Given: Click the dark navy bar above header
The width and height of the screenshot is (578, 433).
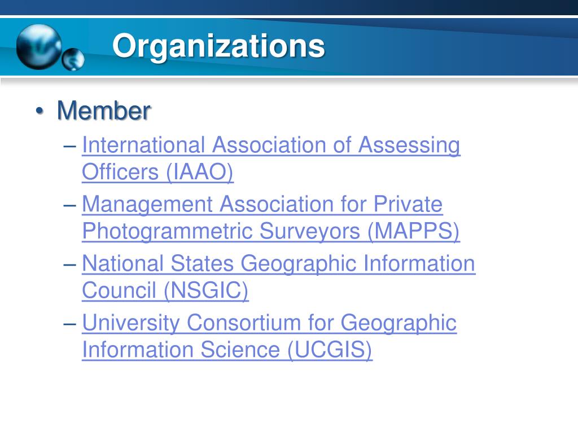Looking at the screenshot, I should click(x=289, y=7).
